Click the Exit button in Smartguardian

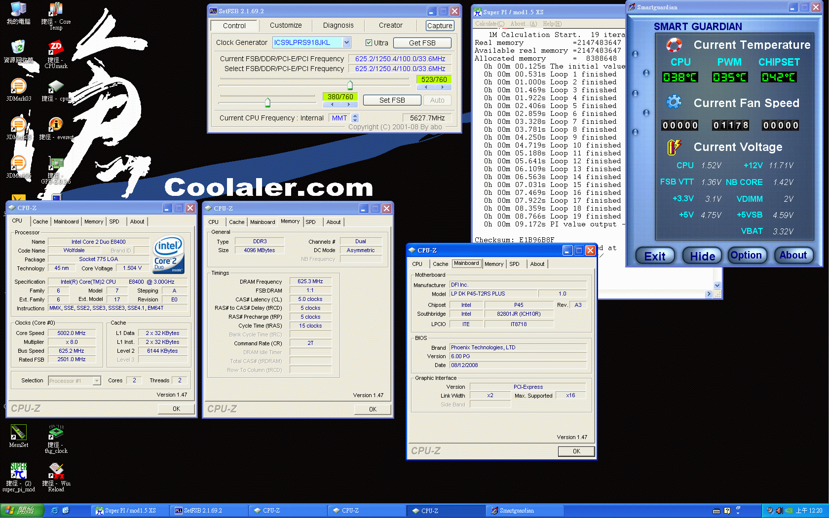point(655,256)
